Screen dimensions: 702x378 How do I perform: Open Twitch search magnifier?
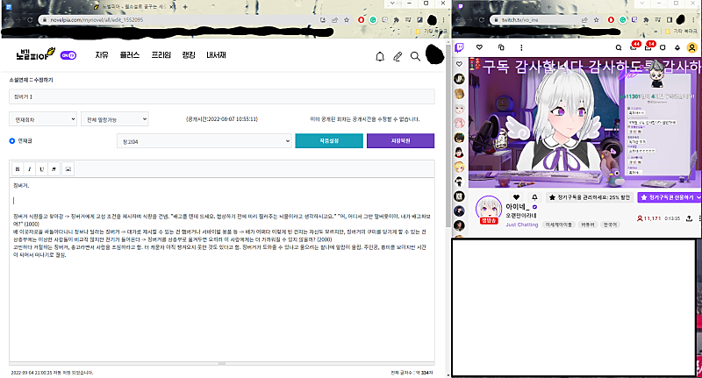tap(619, 48)
